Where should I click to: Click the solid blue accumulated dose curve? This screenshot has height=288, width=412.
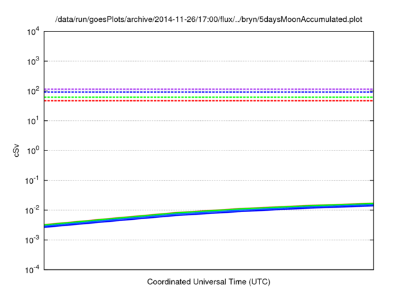(209, 214)
